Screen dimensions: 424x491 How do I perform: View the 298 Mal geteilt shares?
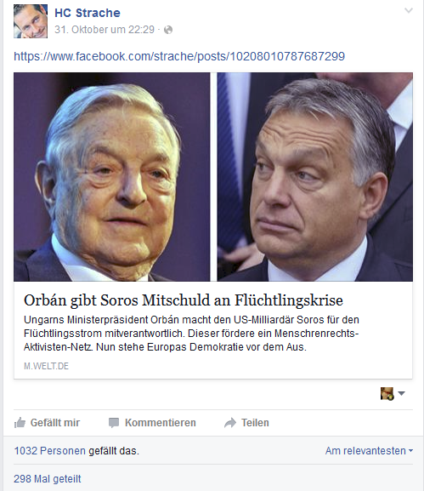pos(48,479)
